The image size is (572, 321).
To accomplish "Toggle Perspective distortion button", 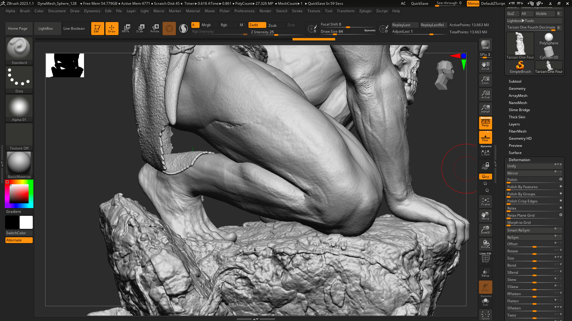I will (x=485, y=123).
